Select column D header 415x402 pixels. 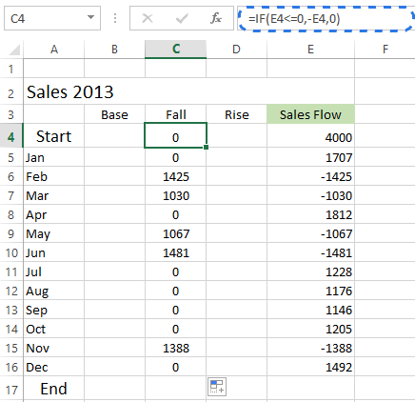(x=237, y=50)
